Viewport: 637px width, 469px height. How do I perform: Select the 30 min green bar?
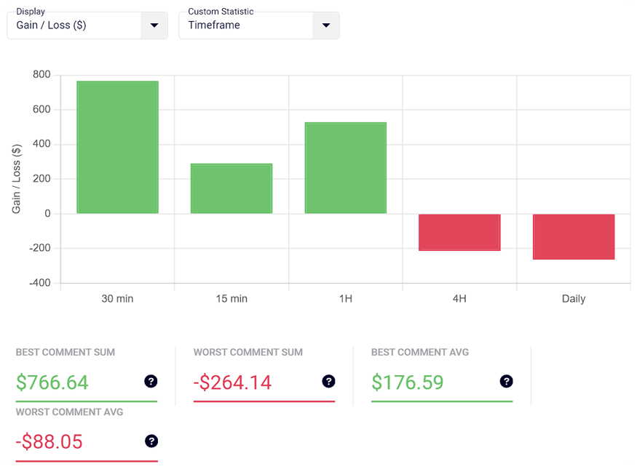tap(117, 147)
